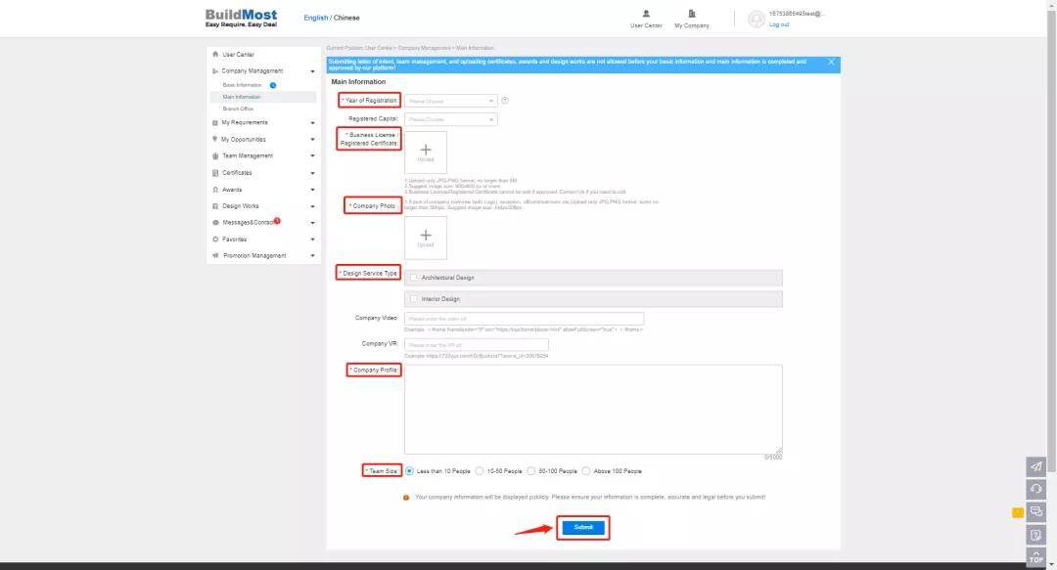Go to Branch Office sidebar item

click(238, 109)
